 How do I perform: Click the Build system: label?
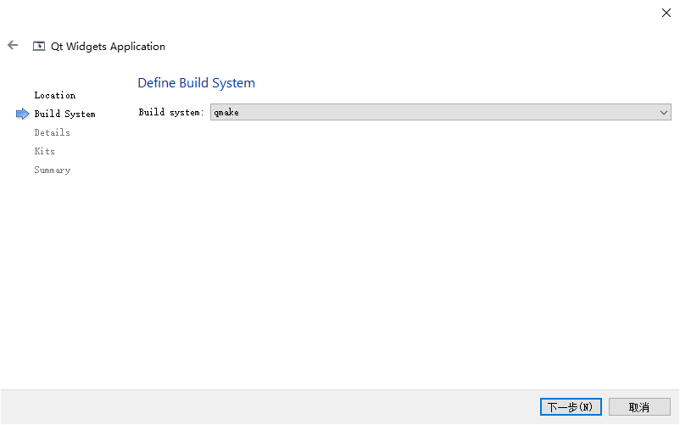171,112
